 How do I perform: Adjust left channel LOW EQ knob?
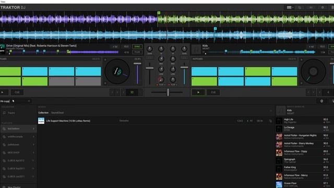pyautogui.click(x=161, y=69)
